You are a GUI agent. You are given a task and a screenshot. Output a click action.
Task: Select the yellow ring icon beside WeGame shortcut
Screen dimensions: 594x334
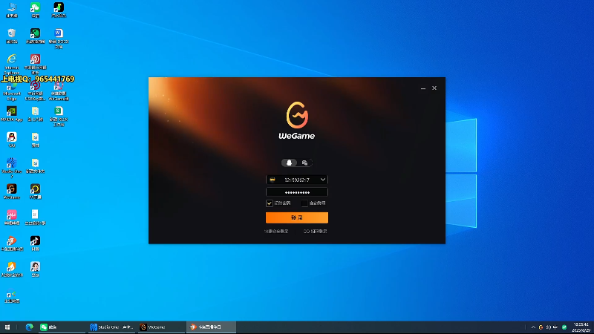point(35,191)
